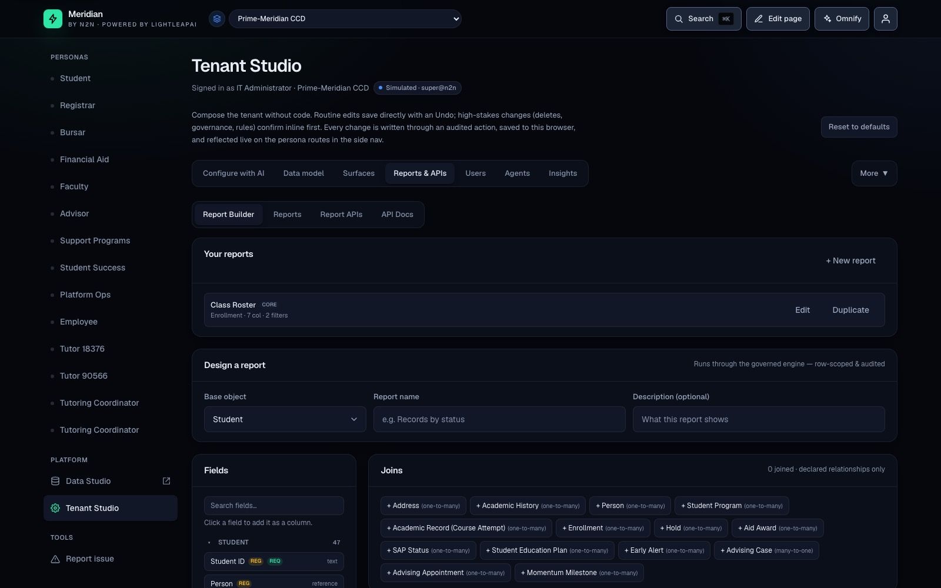The height and width of the screenshot is (588, 941).
Task: Click the Report issue warning triangle icon
Action: (x=55, y=559)
